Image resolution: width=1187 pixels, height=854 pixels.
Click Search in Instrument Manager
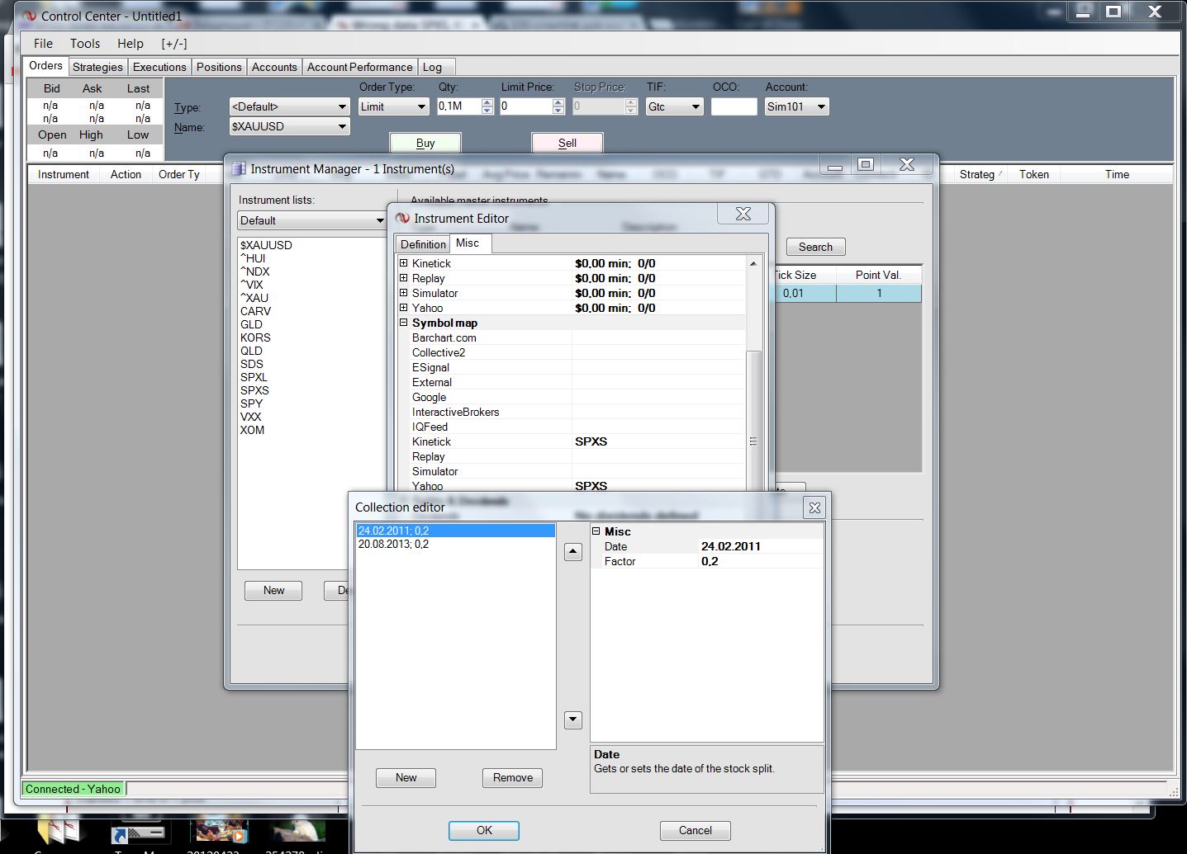pos(815,247)
